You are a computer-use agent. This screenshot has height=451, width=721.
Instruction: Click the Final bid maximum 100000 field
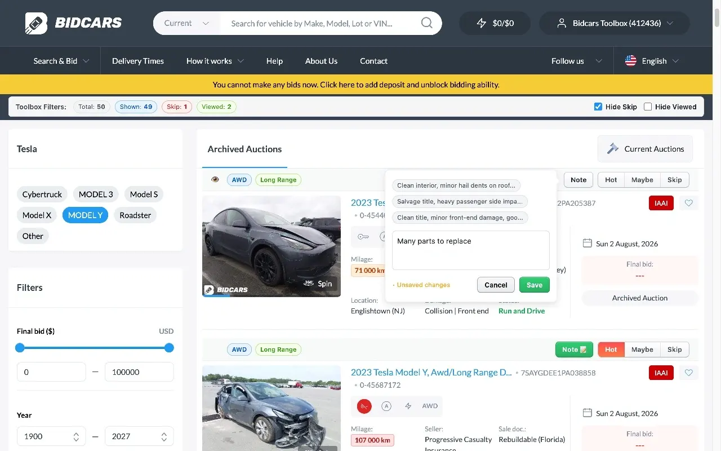pyautogui.click(x=139, y=372)
